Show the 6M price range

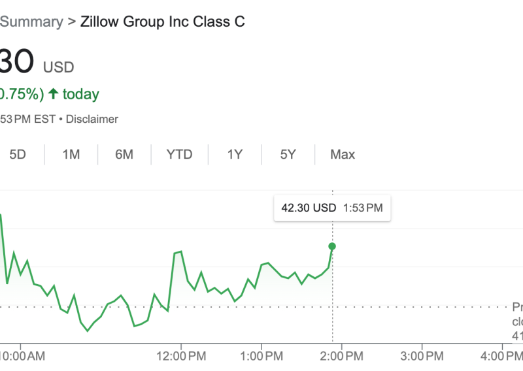click(x=124, y=155)
